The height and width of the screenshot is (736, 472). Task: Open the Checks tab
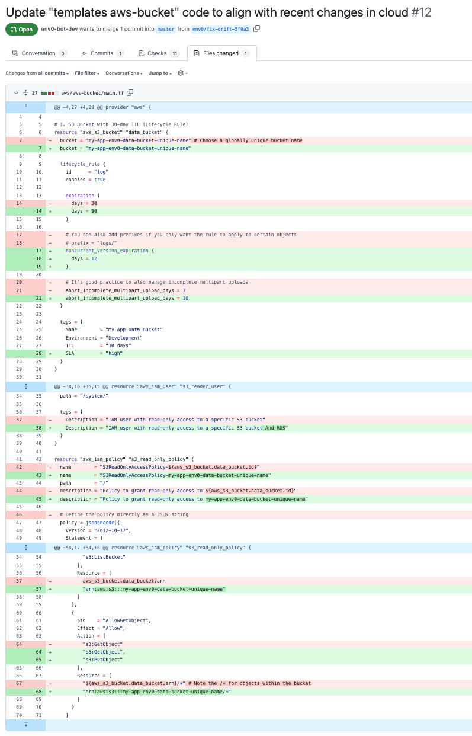pos(158,53)
